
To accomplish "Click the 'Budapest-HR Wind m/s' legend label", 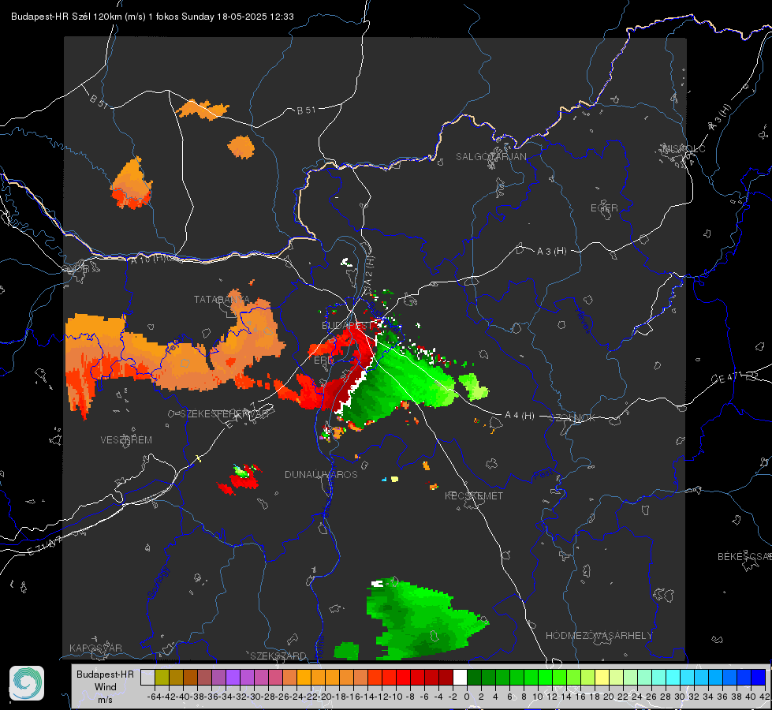I will pyautogui.click(x=105, y=686).
